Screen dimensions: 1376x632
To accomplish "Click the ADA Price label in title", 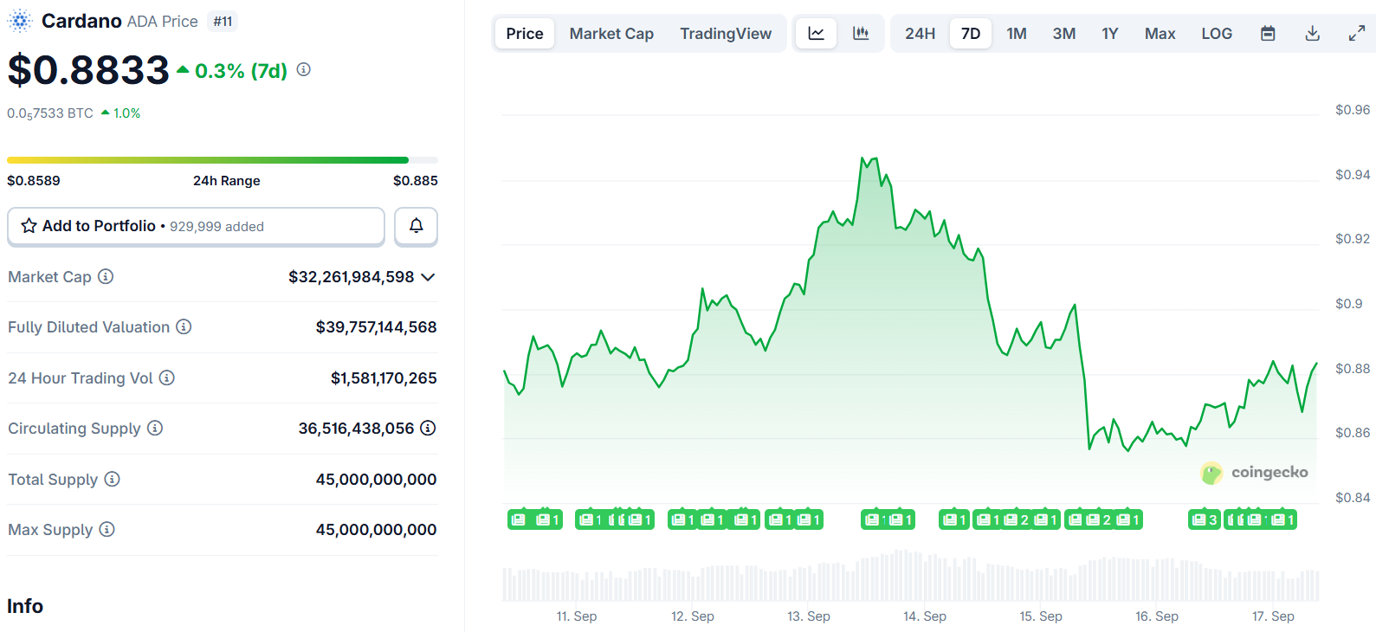I will pyautogui.click(x=162, y=22).
